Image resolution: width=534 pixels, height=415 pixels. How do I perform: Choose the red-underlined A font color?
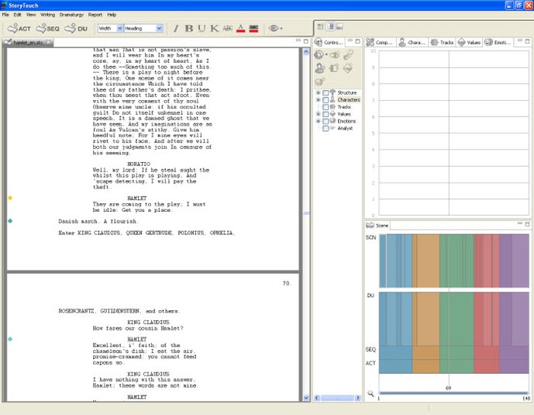(x=241, y=29)
